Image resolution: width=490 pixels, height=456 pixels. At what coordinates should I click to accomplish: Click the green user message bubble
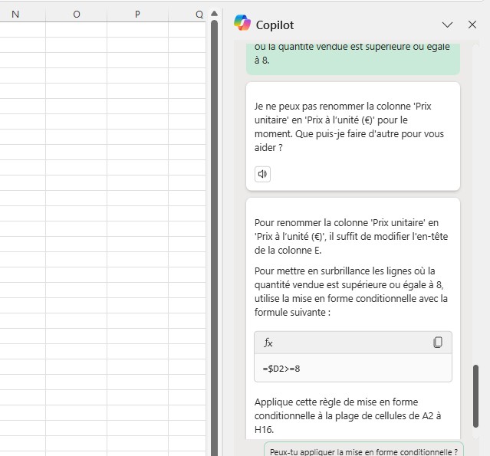353,54
